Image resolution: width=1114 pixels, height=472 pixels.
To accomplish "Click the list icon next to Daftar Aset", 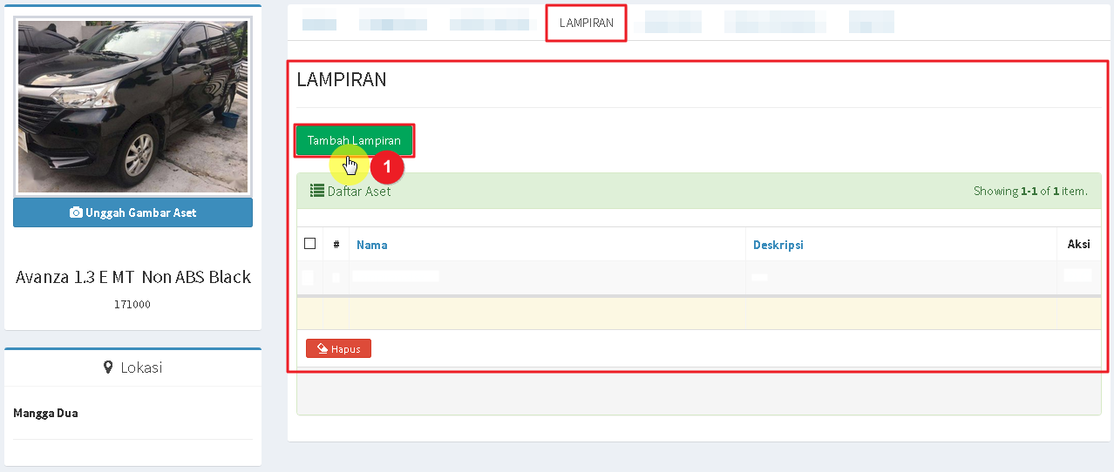I will pyautogui.click(x=317, y=191).
